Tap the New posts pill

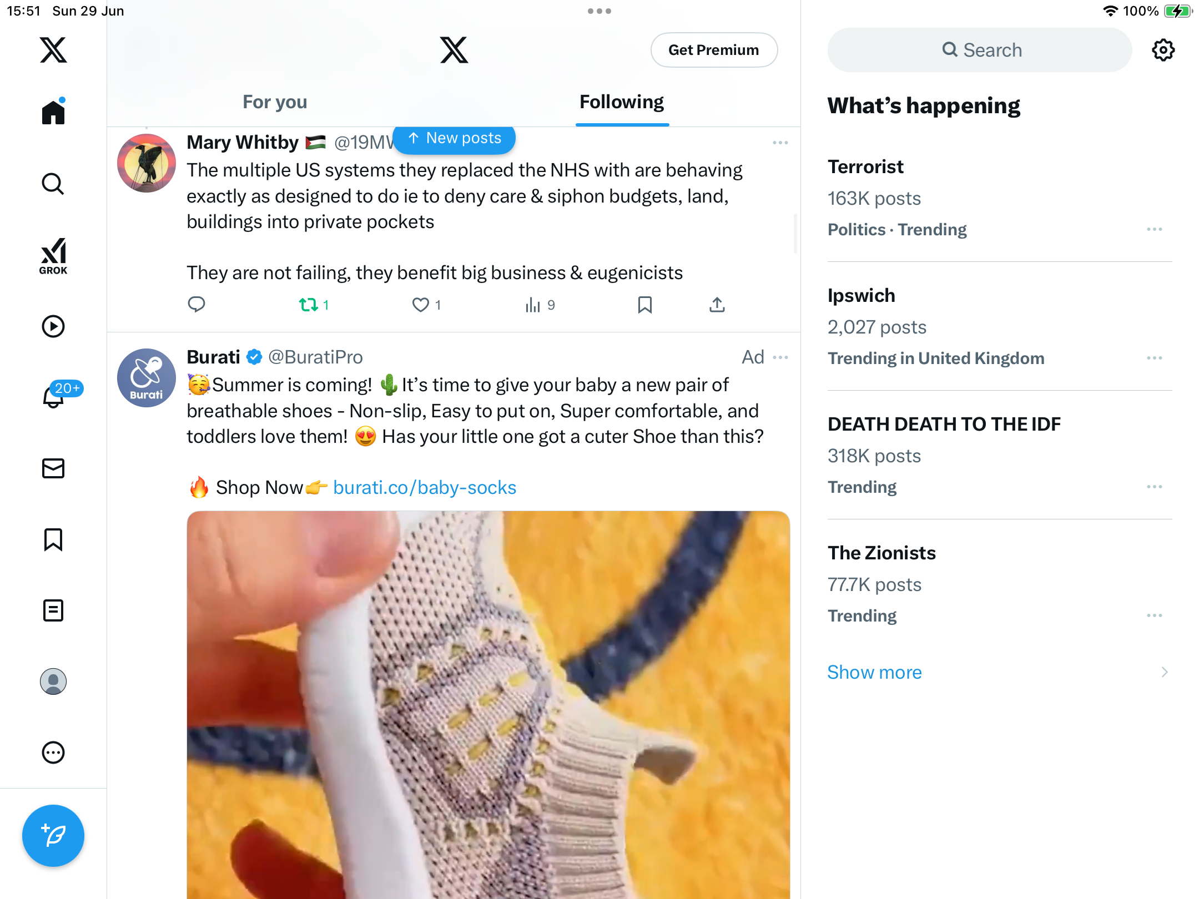tap(454, 138)
